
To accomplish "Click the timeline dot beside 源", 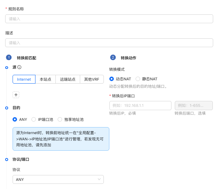I will (7, 67).
